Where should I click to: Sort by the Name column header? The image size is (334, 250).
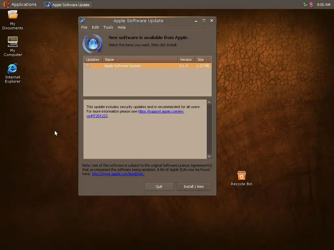[140, 60]
